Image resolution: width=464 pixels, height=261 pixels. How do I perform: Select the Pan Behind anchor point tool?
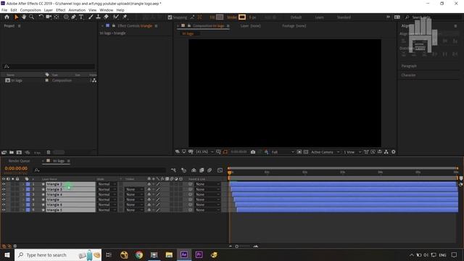(x=57, y=17)
